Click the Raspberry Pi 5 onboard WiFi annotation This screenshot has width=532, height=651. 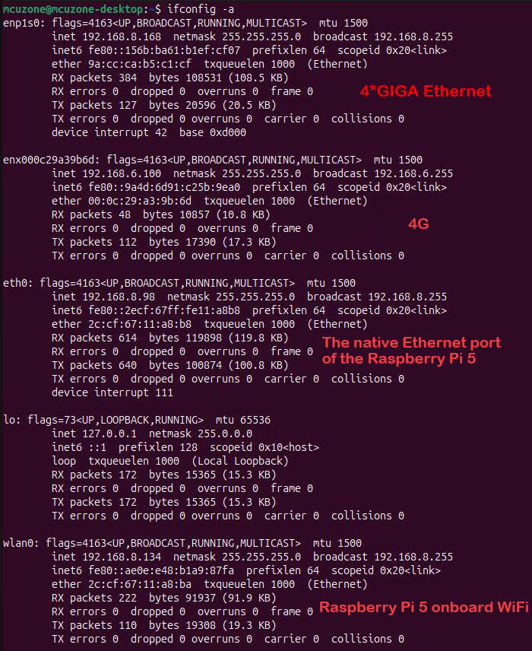(x=423, y=607)
